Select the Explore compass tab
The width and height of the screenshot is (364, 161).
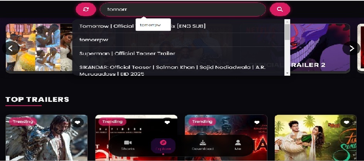coord(163,146)
